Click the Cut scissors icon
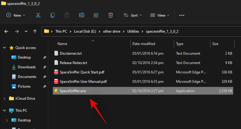The height and width of the screenshot is (129, 241). pos(38,15)
